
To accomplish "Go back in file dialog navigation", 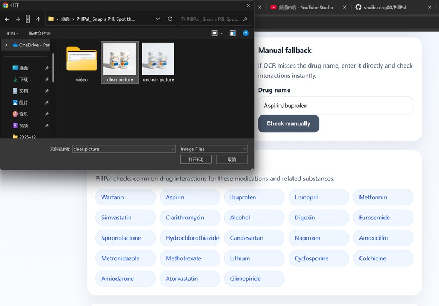I will pyautogui.click(x=7, y=19).
